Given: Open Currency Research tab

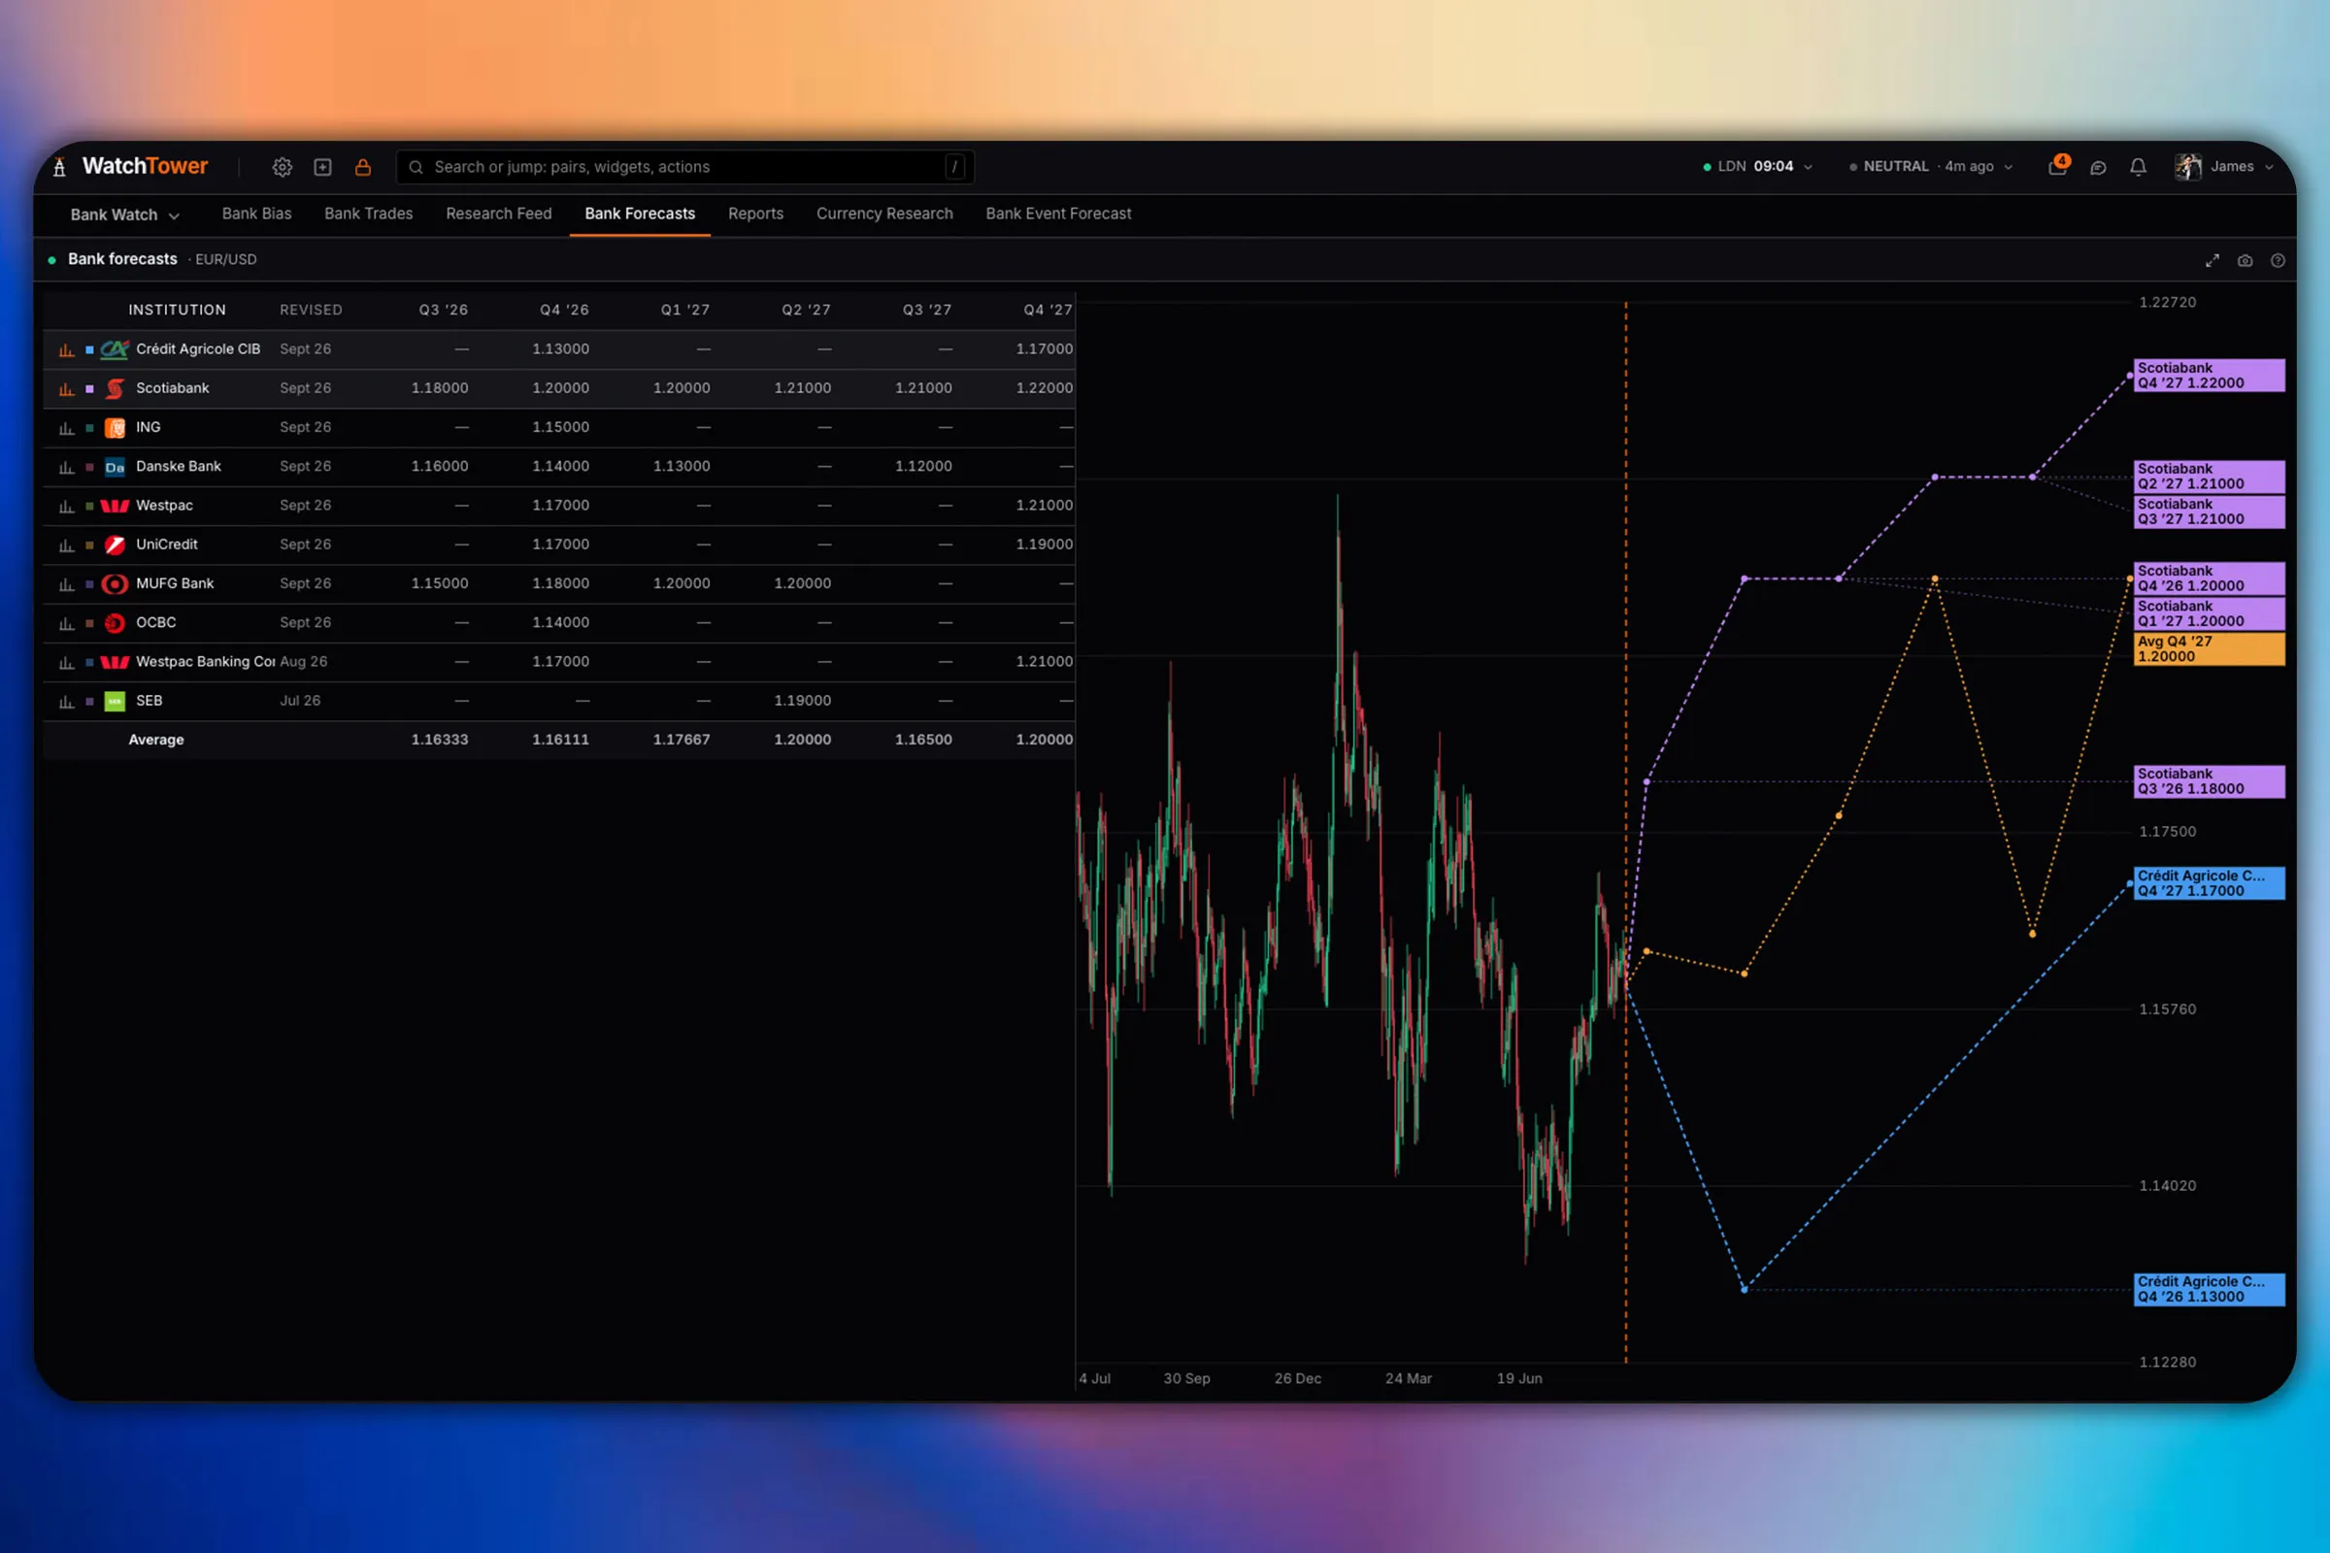Looking at the screenshot, I should point(883,214).
